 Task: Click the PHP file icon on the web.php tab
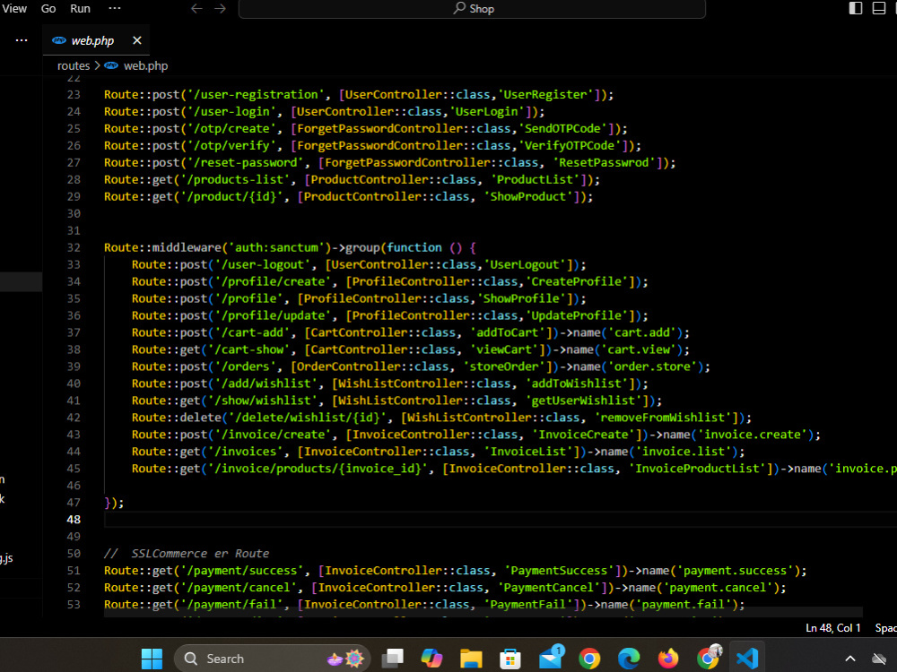tap(59, 40)
